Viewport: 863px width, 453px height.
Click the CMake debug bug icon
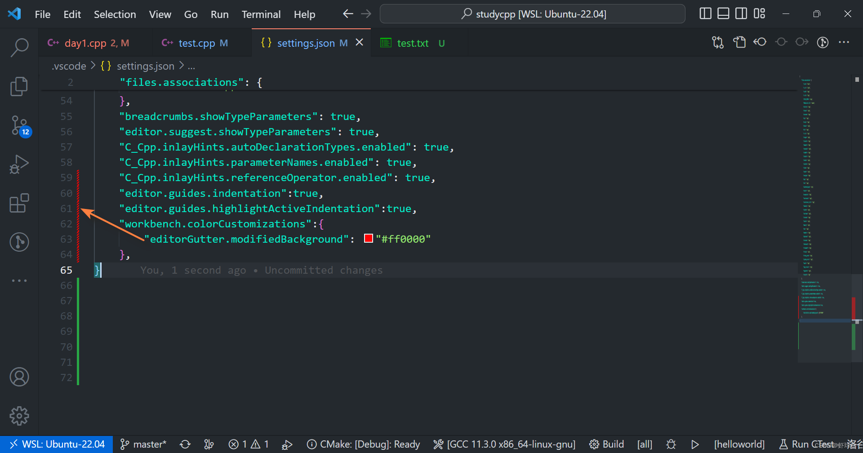coord(671,444)
